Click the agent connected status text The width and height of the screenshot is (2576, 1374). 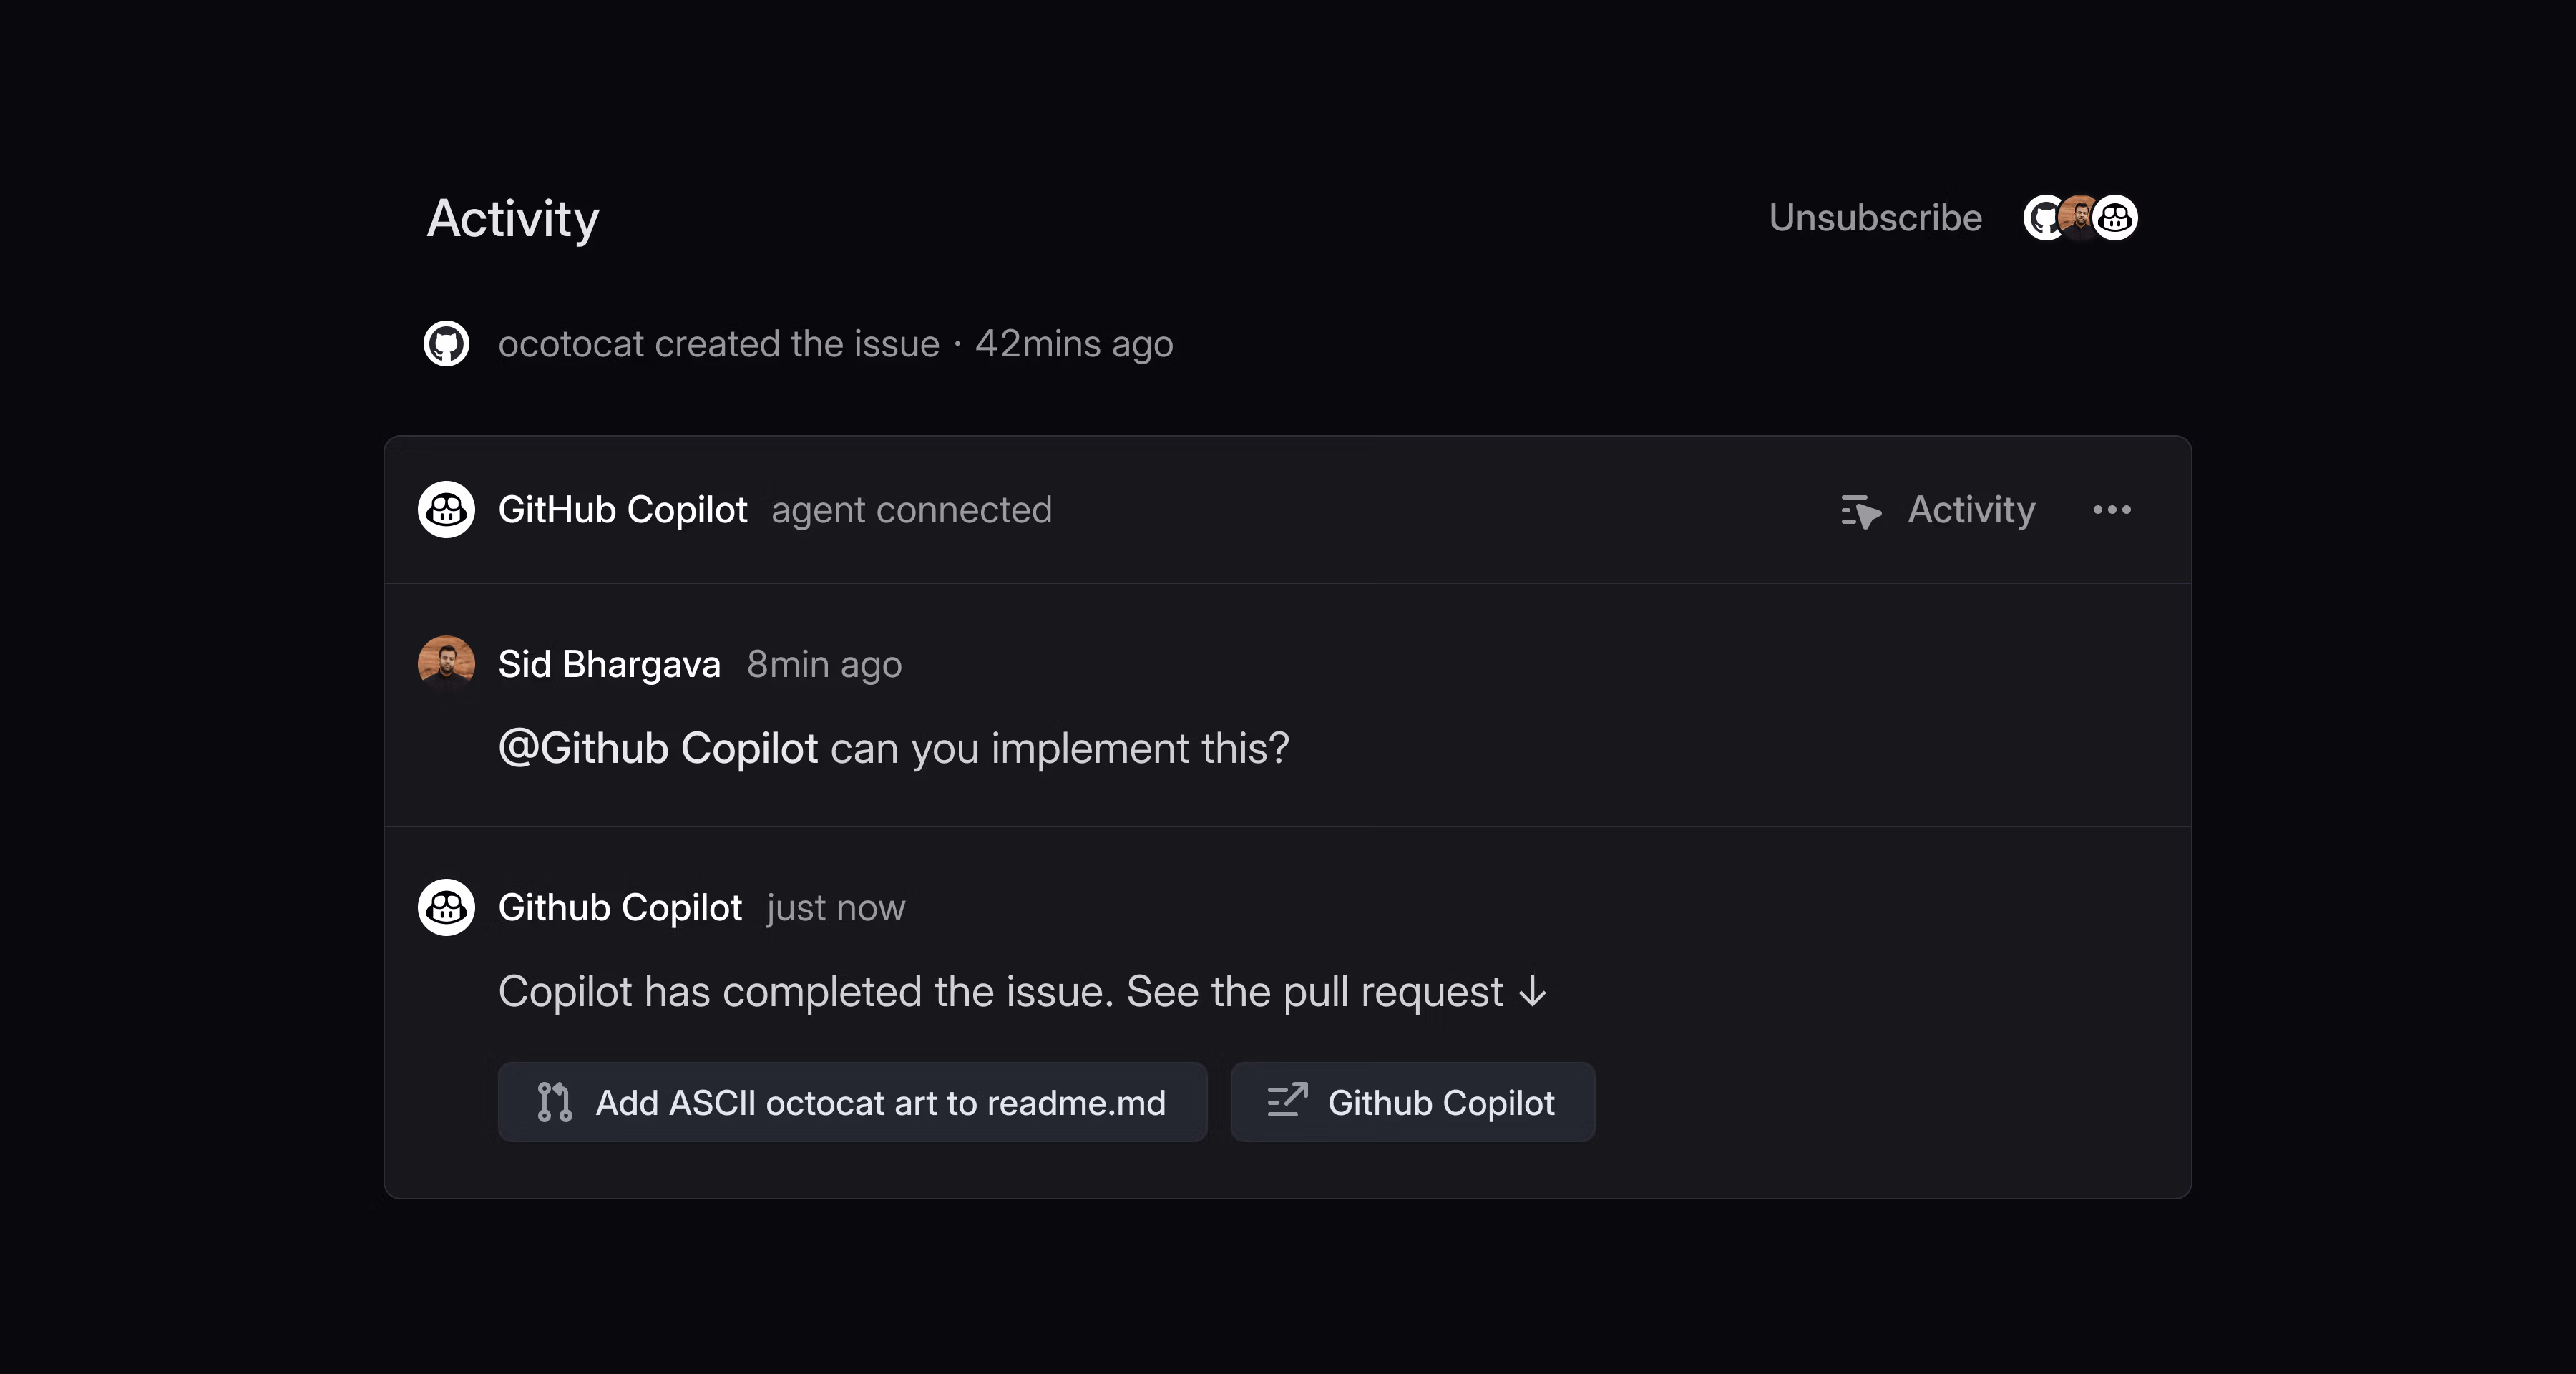point(911,510)
